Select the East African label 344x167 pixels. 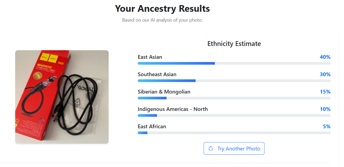pyautogui.click(x=152, y=126)
